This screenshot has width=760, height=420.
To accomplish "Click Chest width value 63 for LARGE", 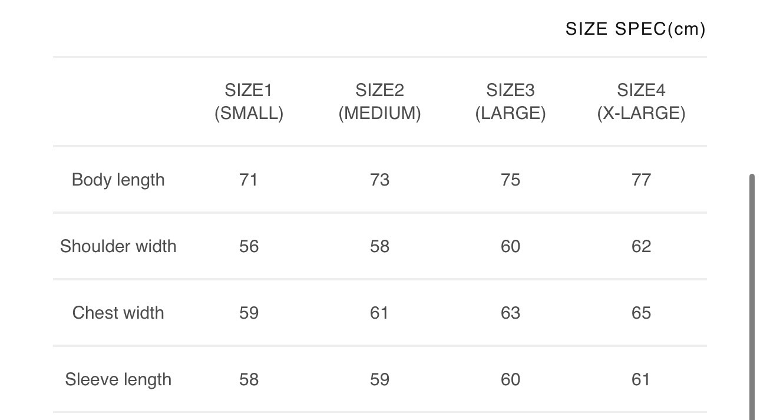I will pyautogui.click(x=510, y=313).
